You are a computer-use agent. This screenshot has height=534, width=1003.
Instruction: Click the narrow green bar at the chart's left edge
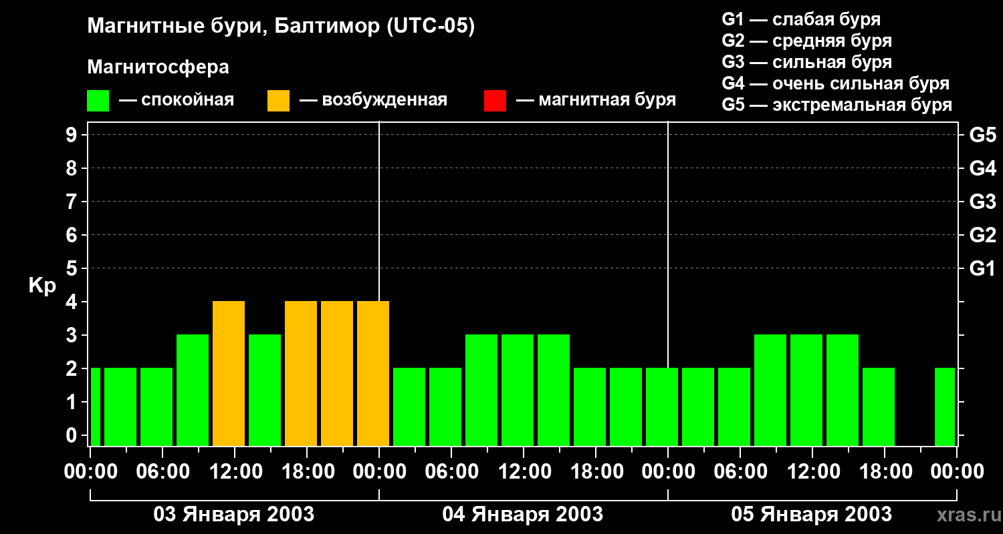point(96,407)
